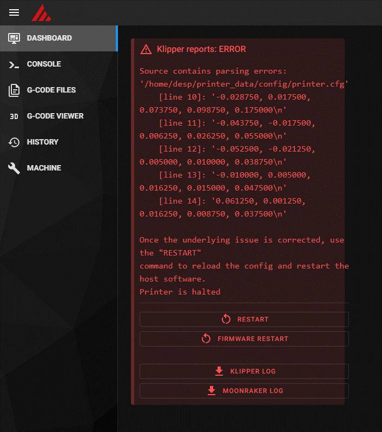The width and height of the screenshot is (382, 432).
Task: Click the 3D G-Code Viewer icon
Action: tap(14, 116)
